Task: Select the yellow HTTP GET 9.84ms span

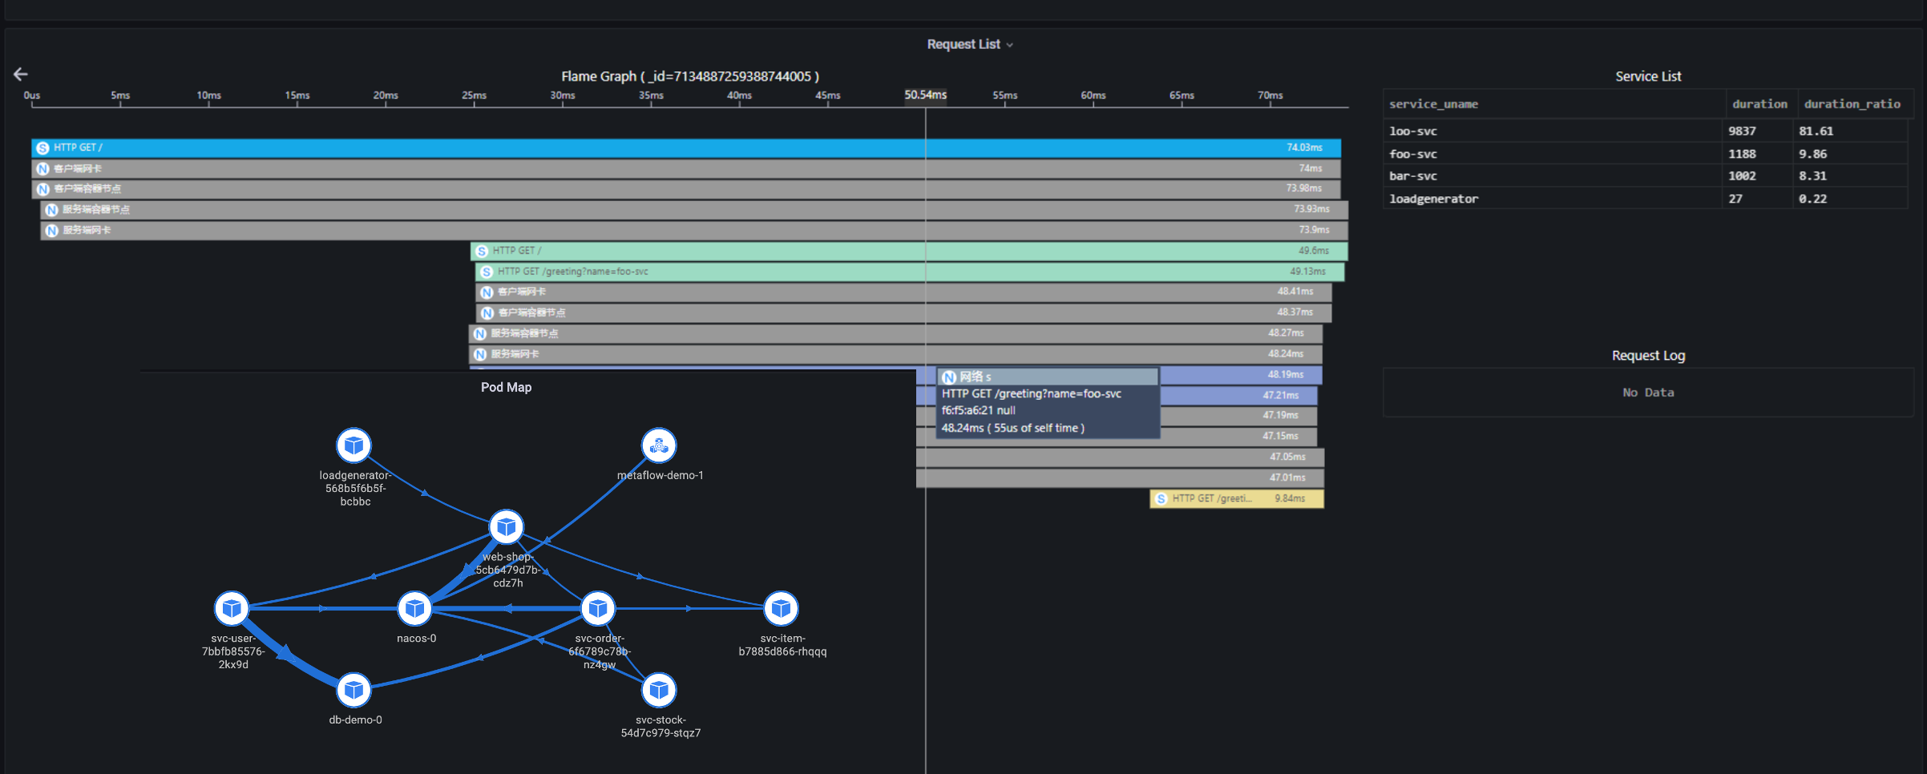Action: (x=1235, y=499)
